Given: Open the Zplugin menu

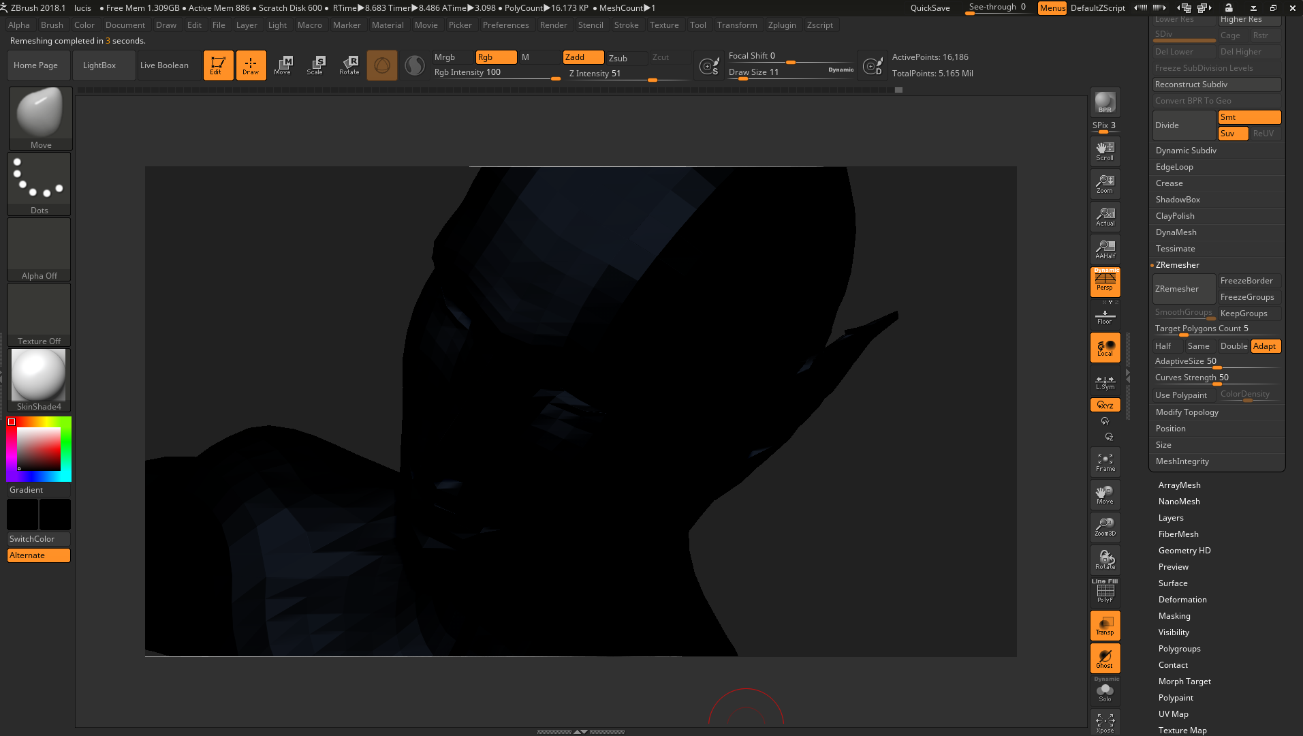Looking at the screenshot, I should tap(782, 25).
